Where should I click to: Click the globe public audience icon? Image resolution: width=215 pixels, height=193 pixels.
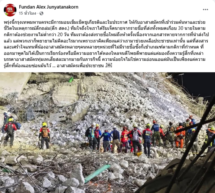[41, 13]
